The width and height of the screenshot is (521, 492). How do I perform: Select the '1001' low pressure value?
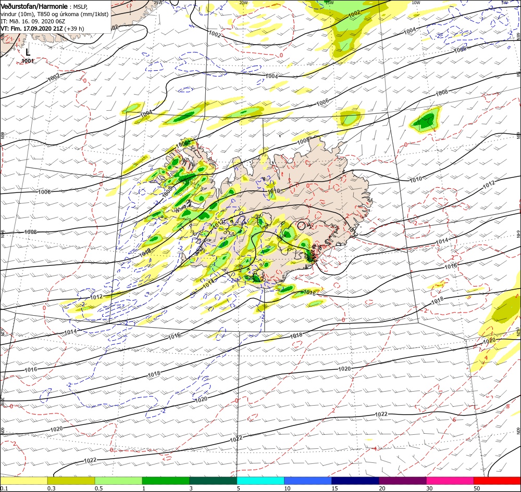[28, 61]
